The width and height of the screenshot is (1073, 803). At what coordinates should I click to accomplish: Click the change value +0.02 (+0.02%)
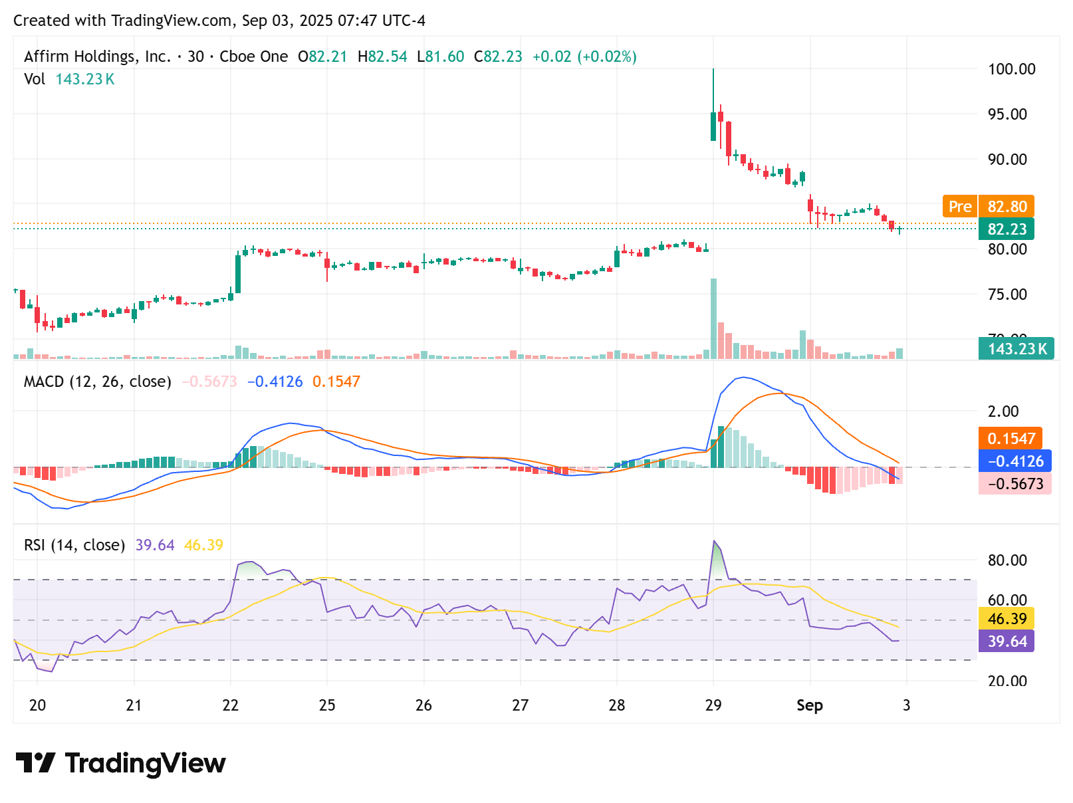(x=584, y=57)
